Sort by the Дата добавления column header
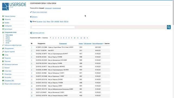This screenshot has width=174, height=98. click(x=97, y=44)
